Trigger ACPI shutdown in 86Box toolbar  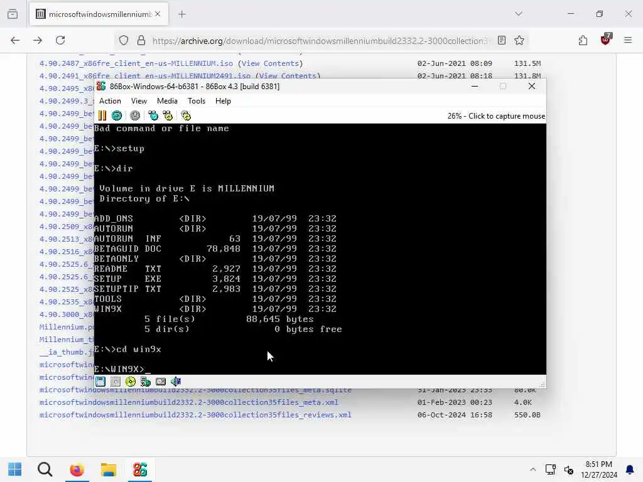[x=135, y=116]
